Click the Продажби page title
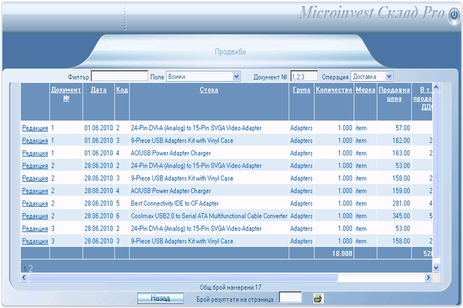This screenshot has height=308, width=463. coord(230,51)
